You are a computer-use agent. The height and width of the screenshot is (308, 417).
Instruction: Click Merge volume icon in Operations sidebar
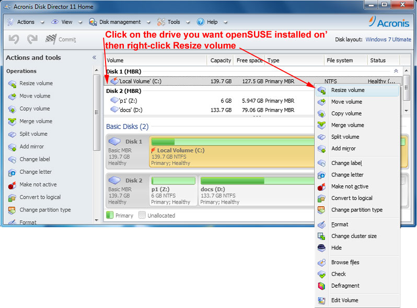12,122
